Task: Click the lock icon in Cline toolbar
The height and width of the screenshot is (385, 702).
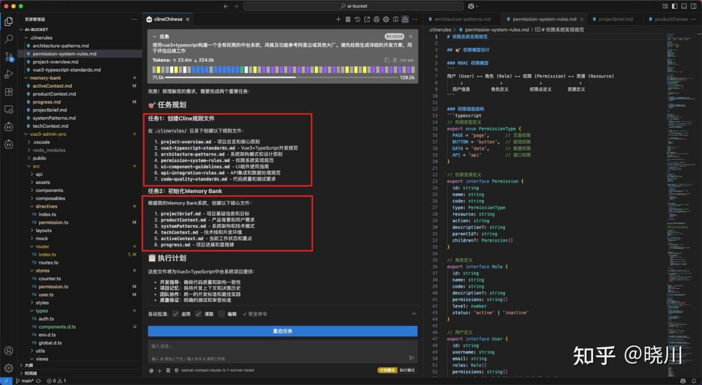Action: [x=405, y=19]
